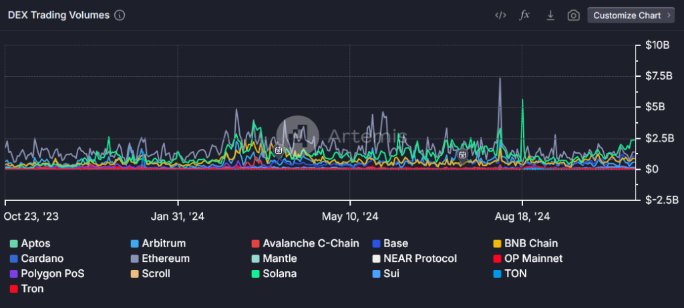Screen dimensions: 684x308
Task: Open the fx formula icon
Action: point(524,15)
